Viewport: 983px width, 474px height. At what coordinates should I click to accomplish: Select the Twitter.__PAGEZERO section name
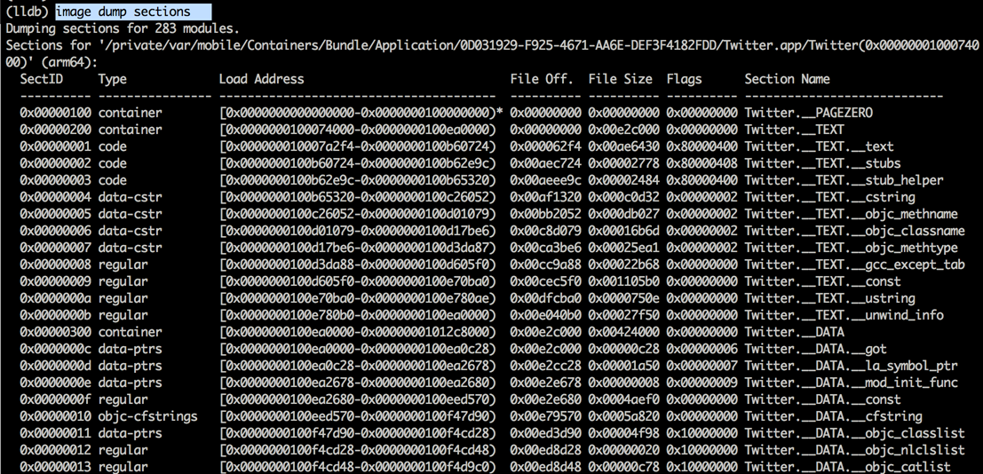point(808,113)
